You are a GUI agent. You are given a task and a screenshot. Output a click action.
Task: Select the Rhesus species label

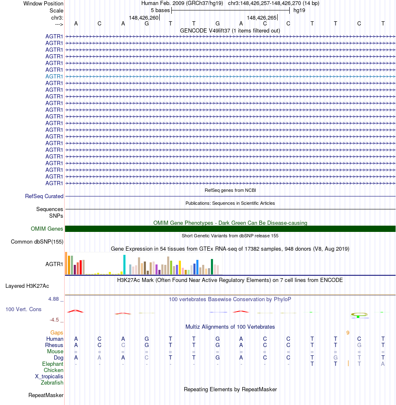54,345
